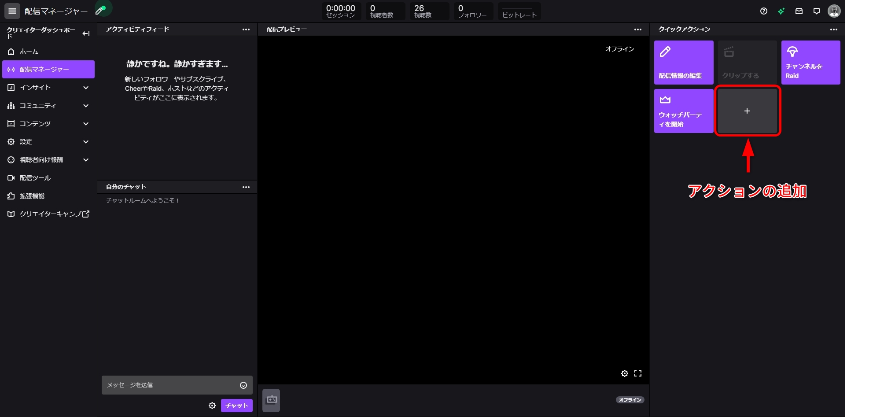The height and width of the screenshot is (417, 895).
Task: Open 拡張機能 in sidebar
Action: pyautogui.click(x=48, y=196)
